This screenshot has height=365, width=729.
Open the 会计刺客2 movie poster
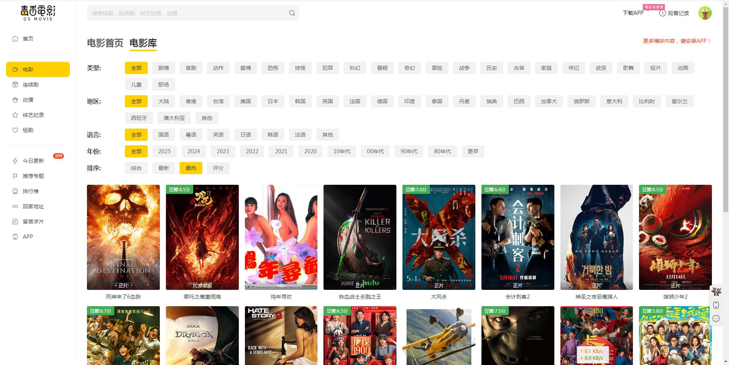tap(518, 237)
